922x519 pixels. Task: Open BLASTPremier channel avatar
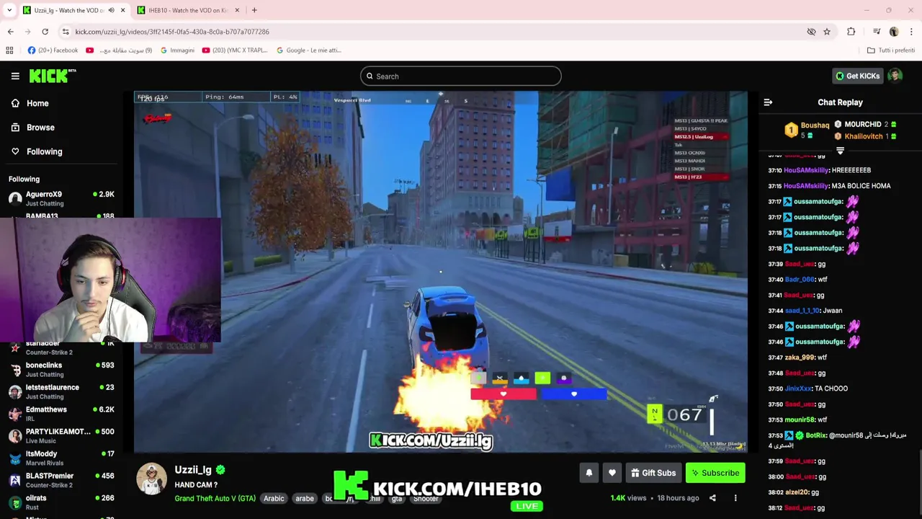coord(15,480)
